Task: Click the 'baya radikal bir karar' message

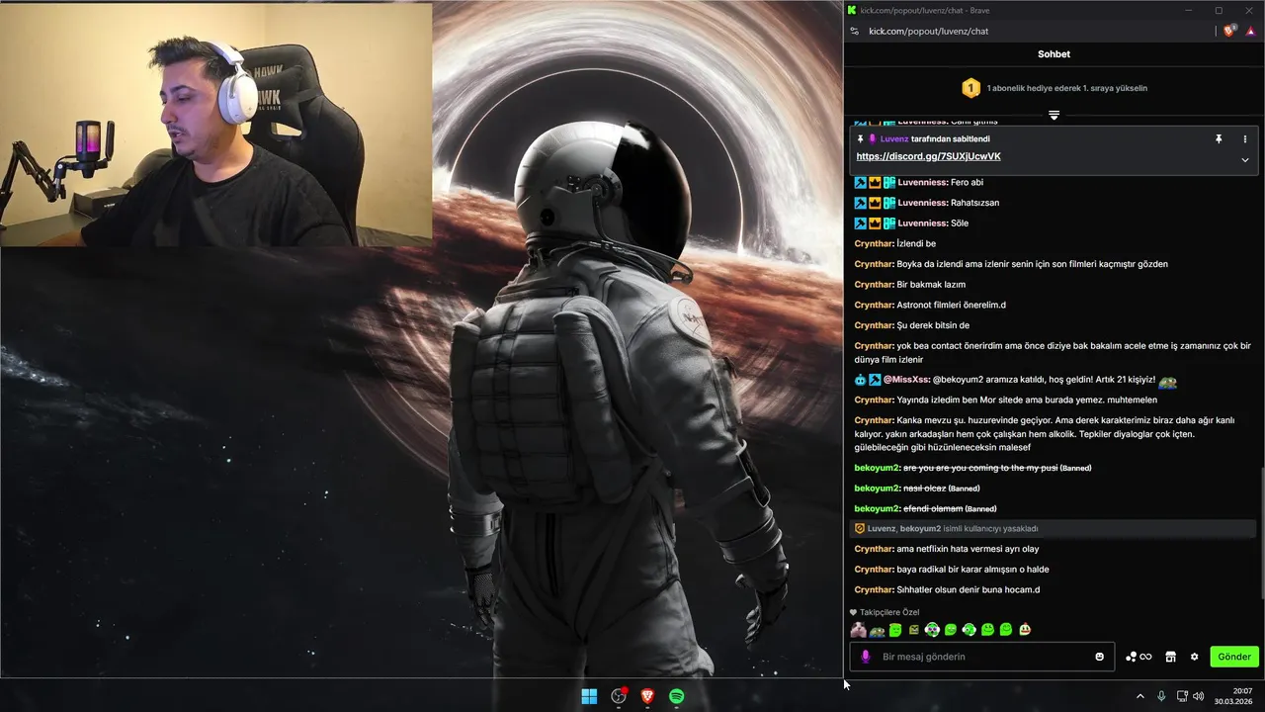Action: (x=972, y=570)
